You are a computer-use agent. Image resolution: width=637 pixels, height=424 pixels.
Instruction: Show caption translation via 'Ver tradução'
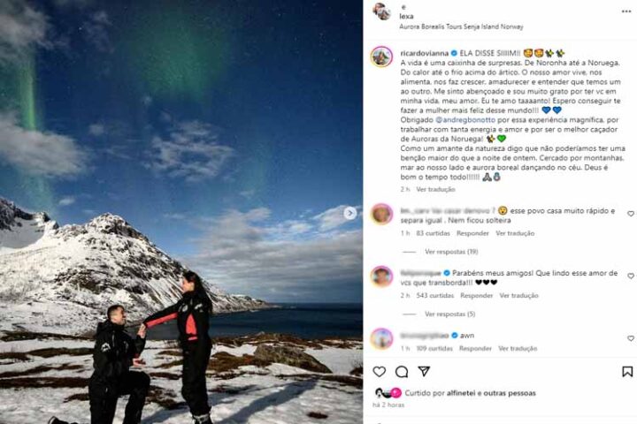(435, 189)
